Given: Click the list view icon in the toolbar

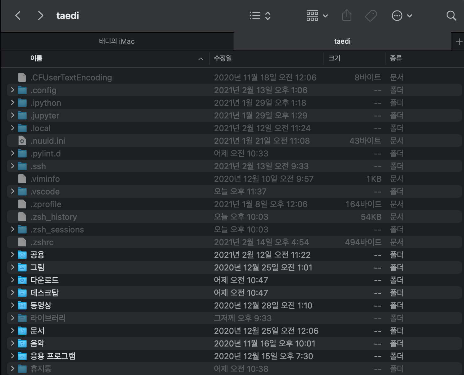Looking at the screenshot, I should (x=255, y=16).
